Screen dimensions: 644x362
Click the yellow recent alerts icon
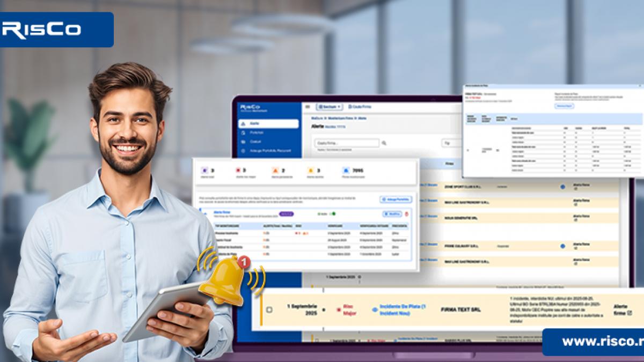(x=310, y=171)
